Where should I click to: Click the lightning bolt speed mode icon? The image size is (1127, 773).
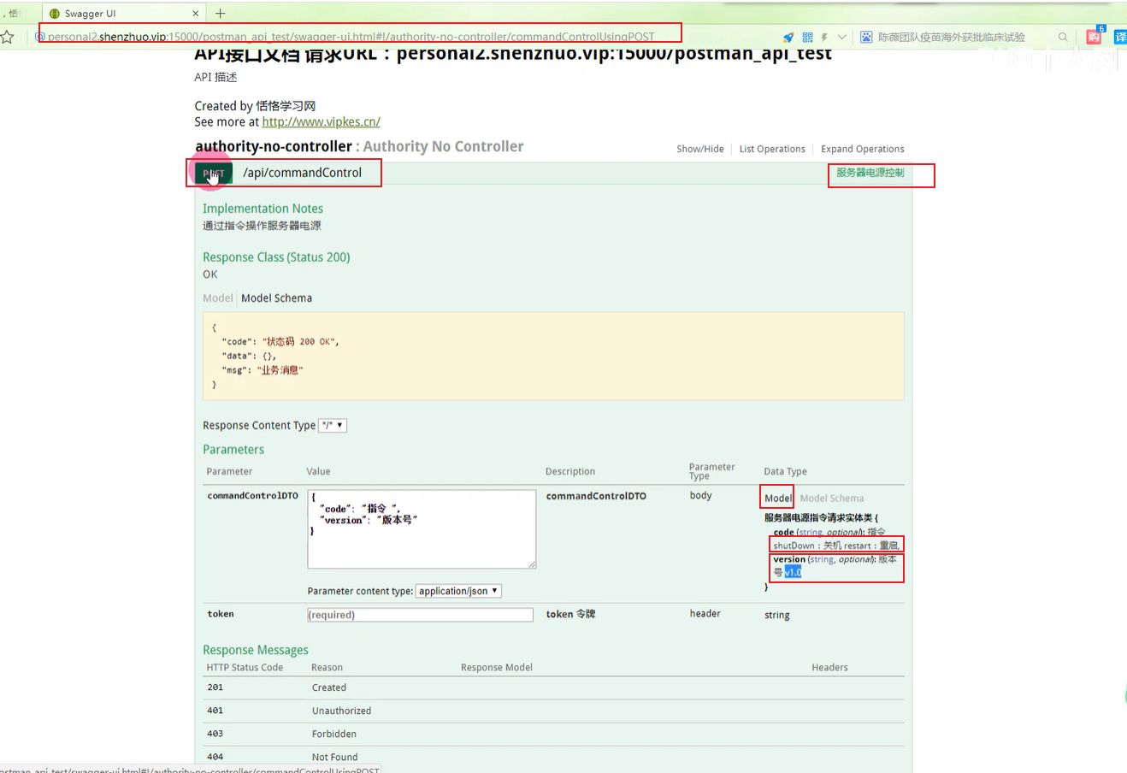pos(824,38)
